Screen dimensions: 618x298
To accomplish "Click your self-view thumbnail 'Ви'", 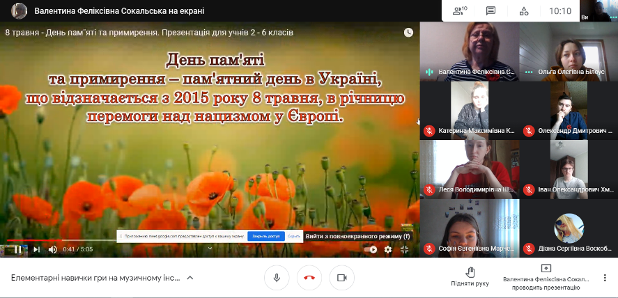I will coord(599,10).
